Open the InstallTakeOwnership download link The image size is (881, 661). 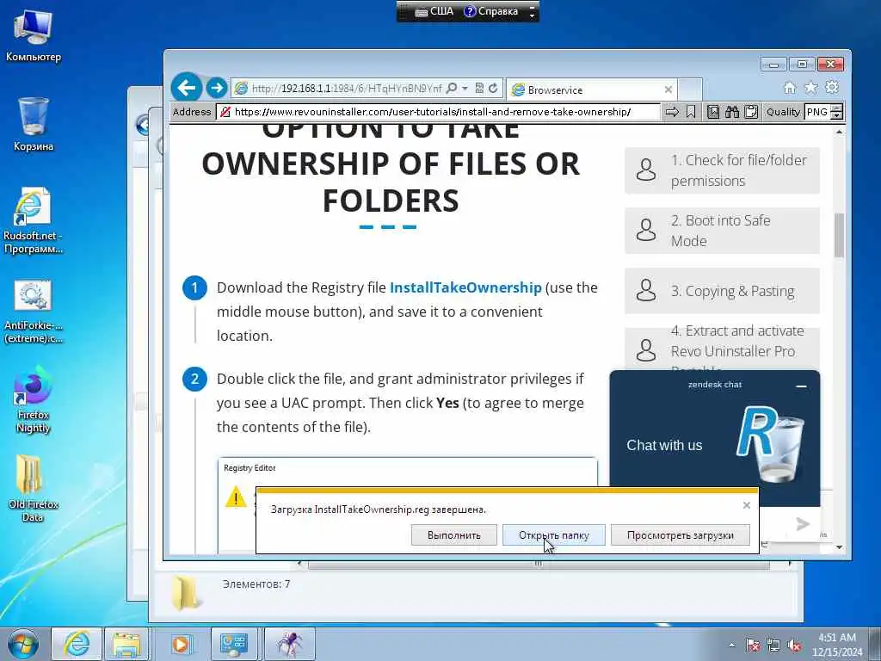point(465,287)
